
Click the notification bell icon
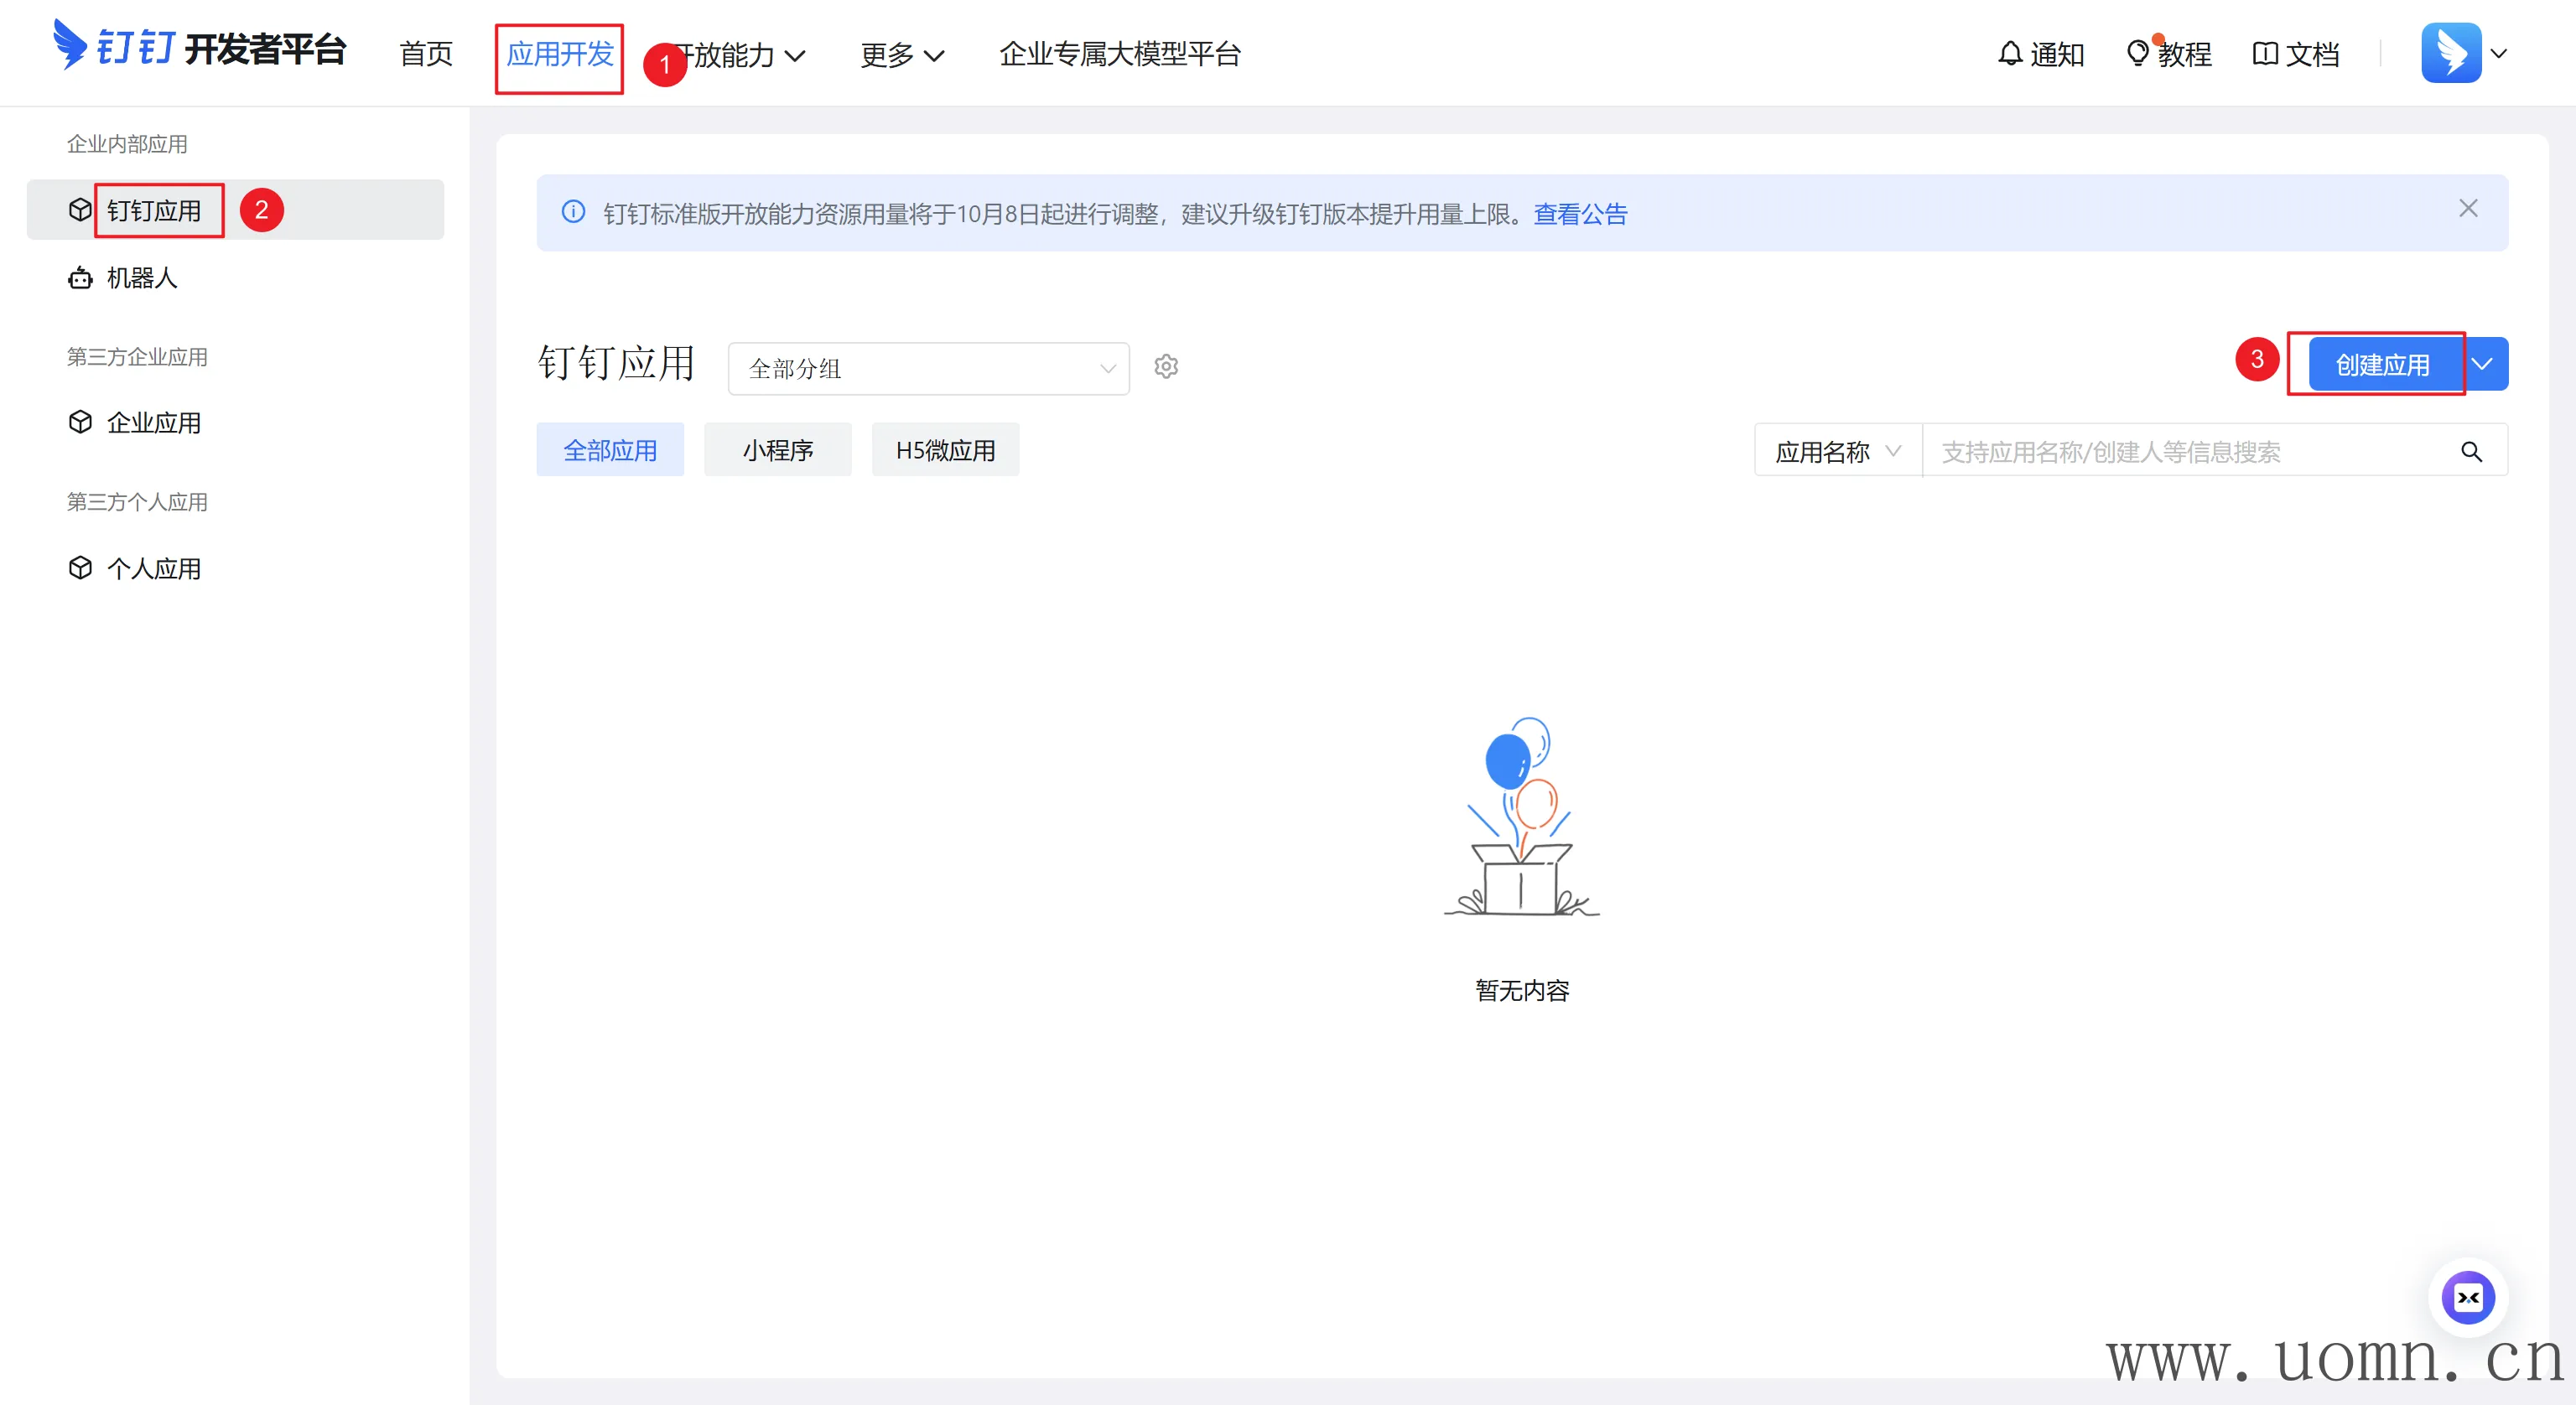coord(2010,53)
